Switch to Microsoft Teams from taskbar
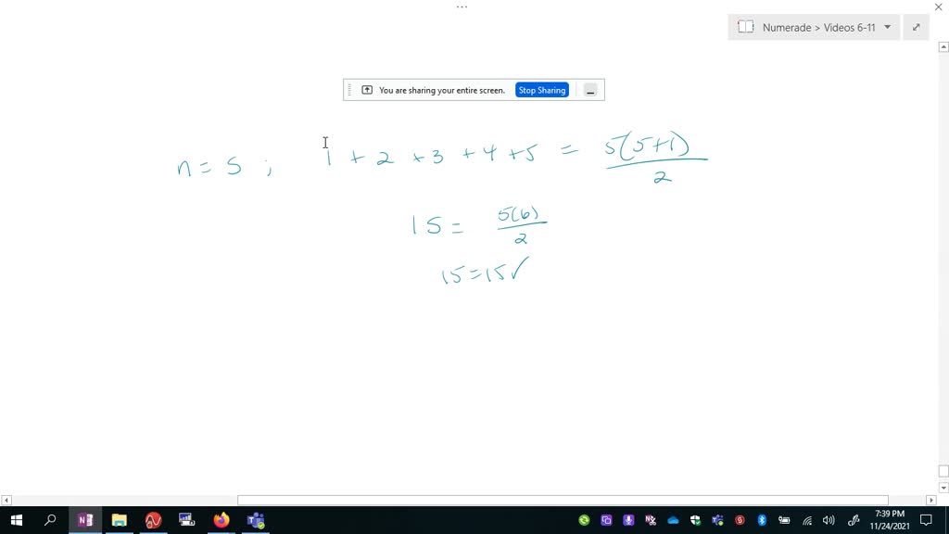This screenshot has width=949, height=534. (x=256, y=520)
